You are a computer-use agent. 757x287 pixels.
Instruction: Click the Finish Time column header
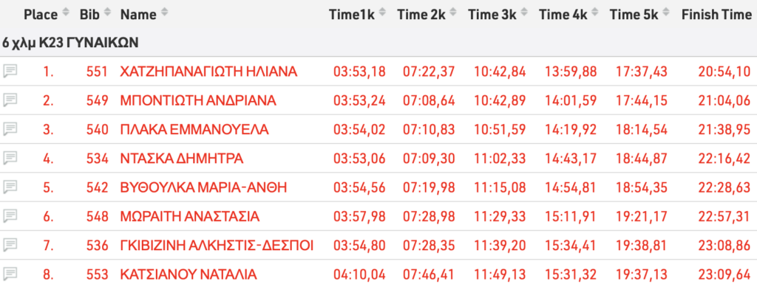point(716,15)
